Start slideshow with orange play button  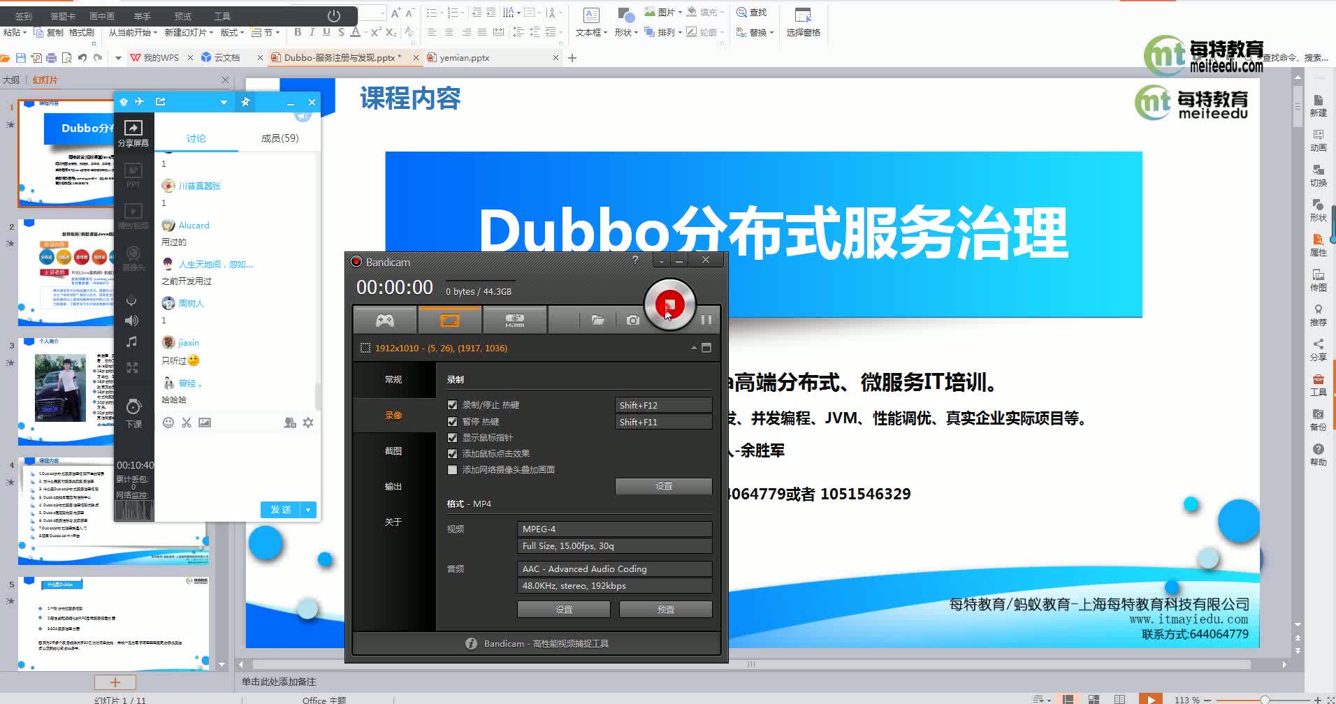click(1150, 698)
